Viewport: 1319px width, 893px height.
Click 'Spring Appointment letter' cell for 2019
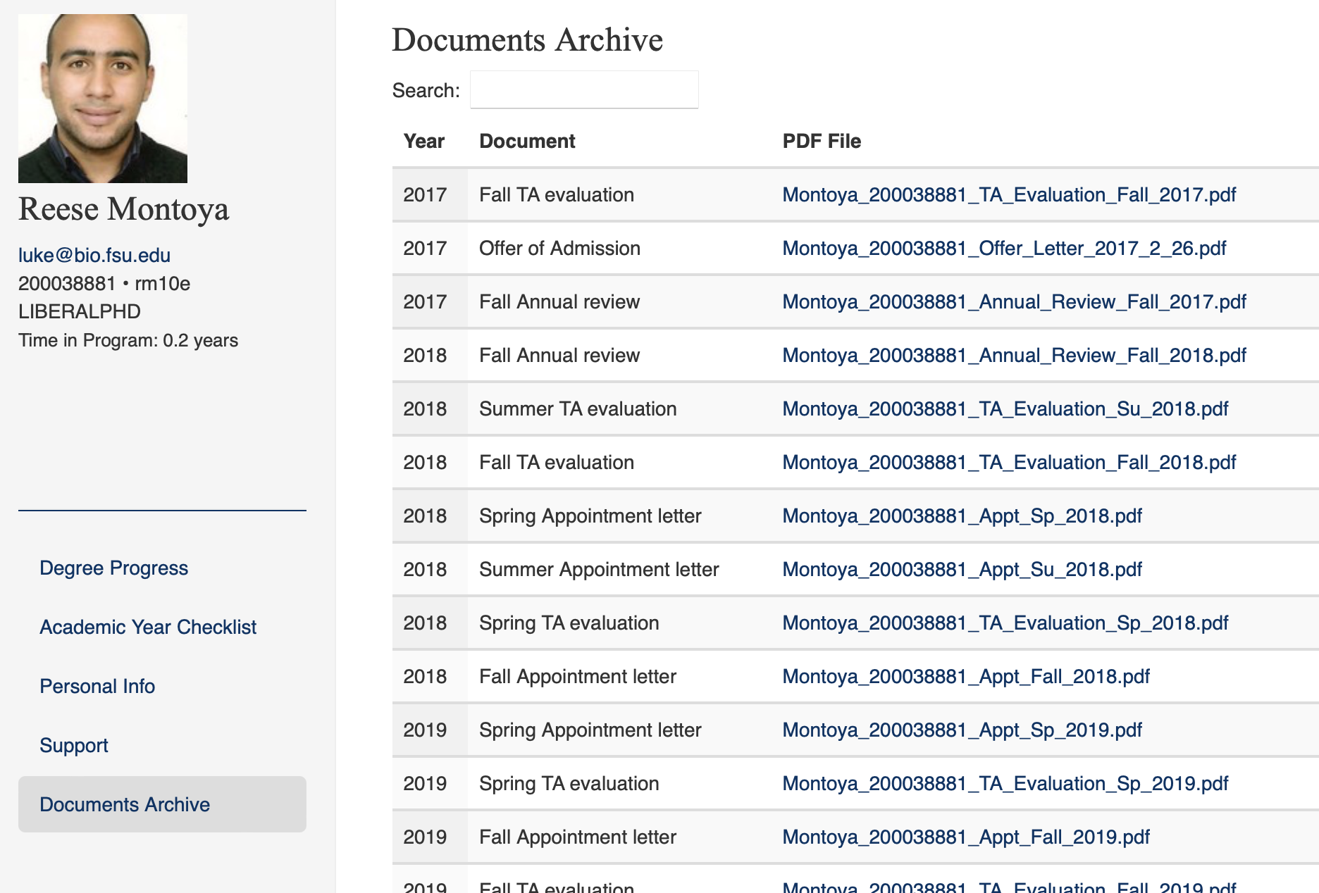coord(590,730)
